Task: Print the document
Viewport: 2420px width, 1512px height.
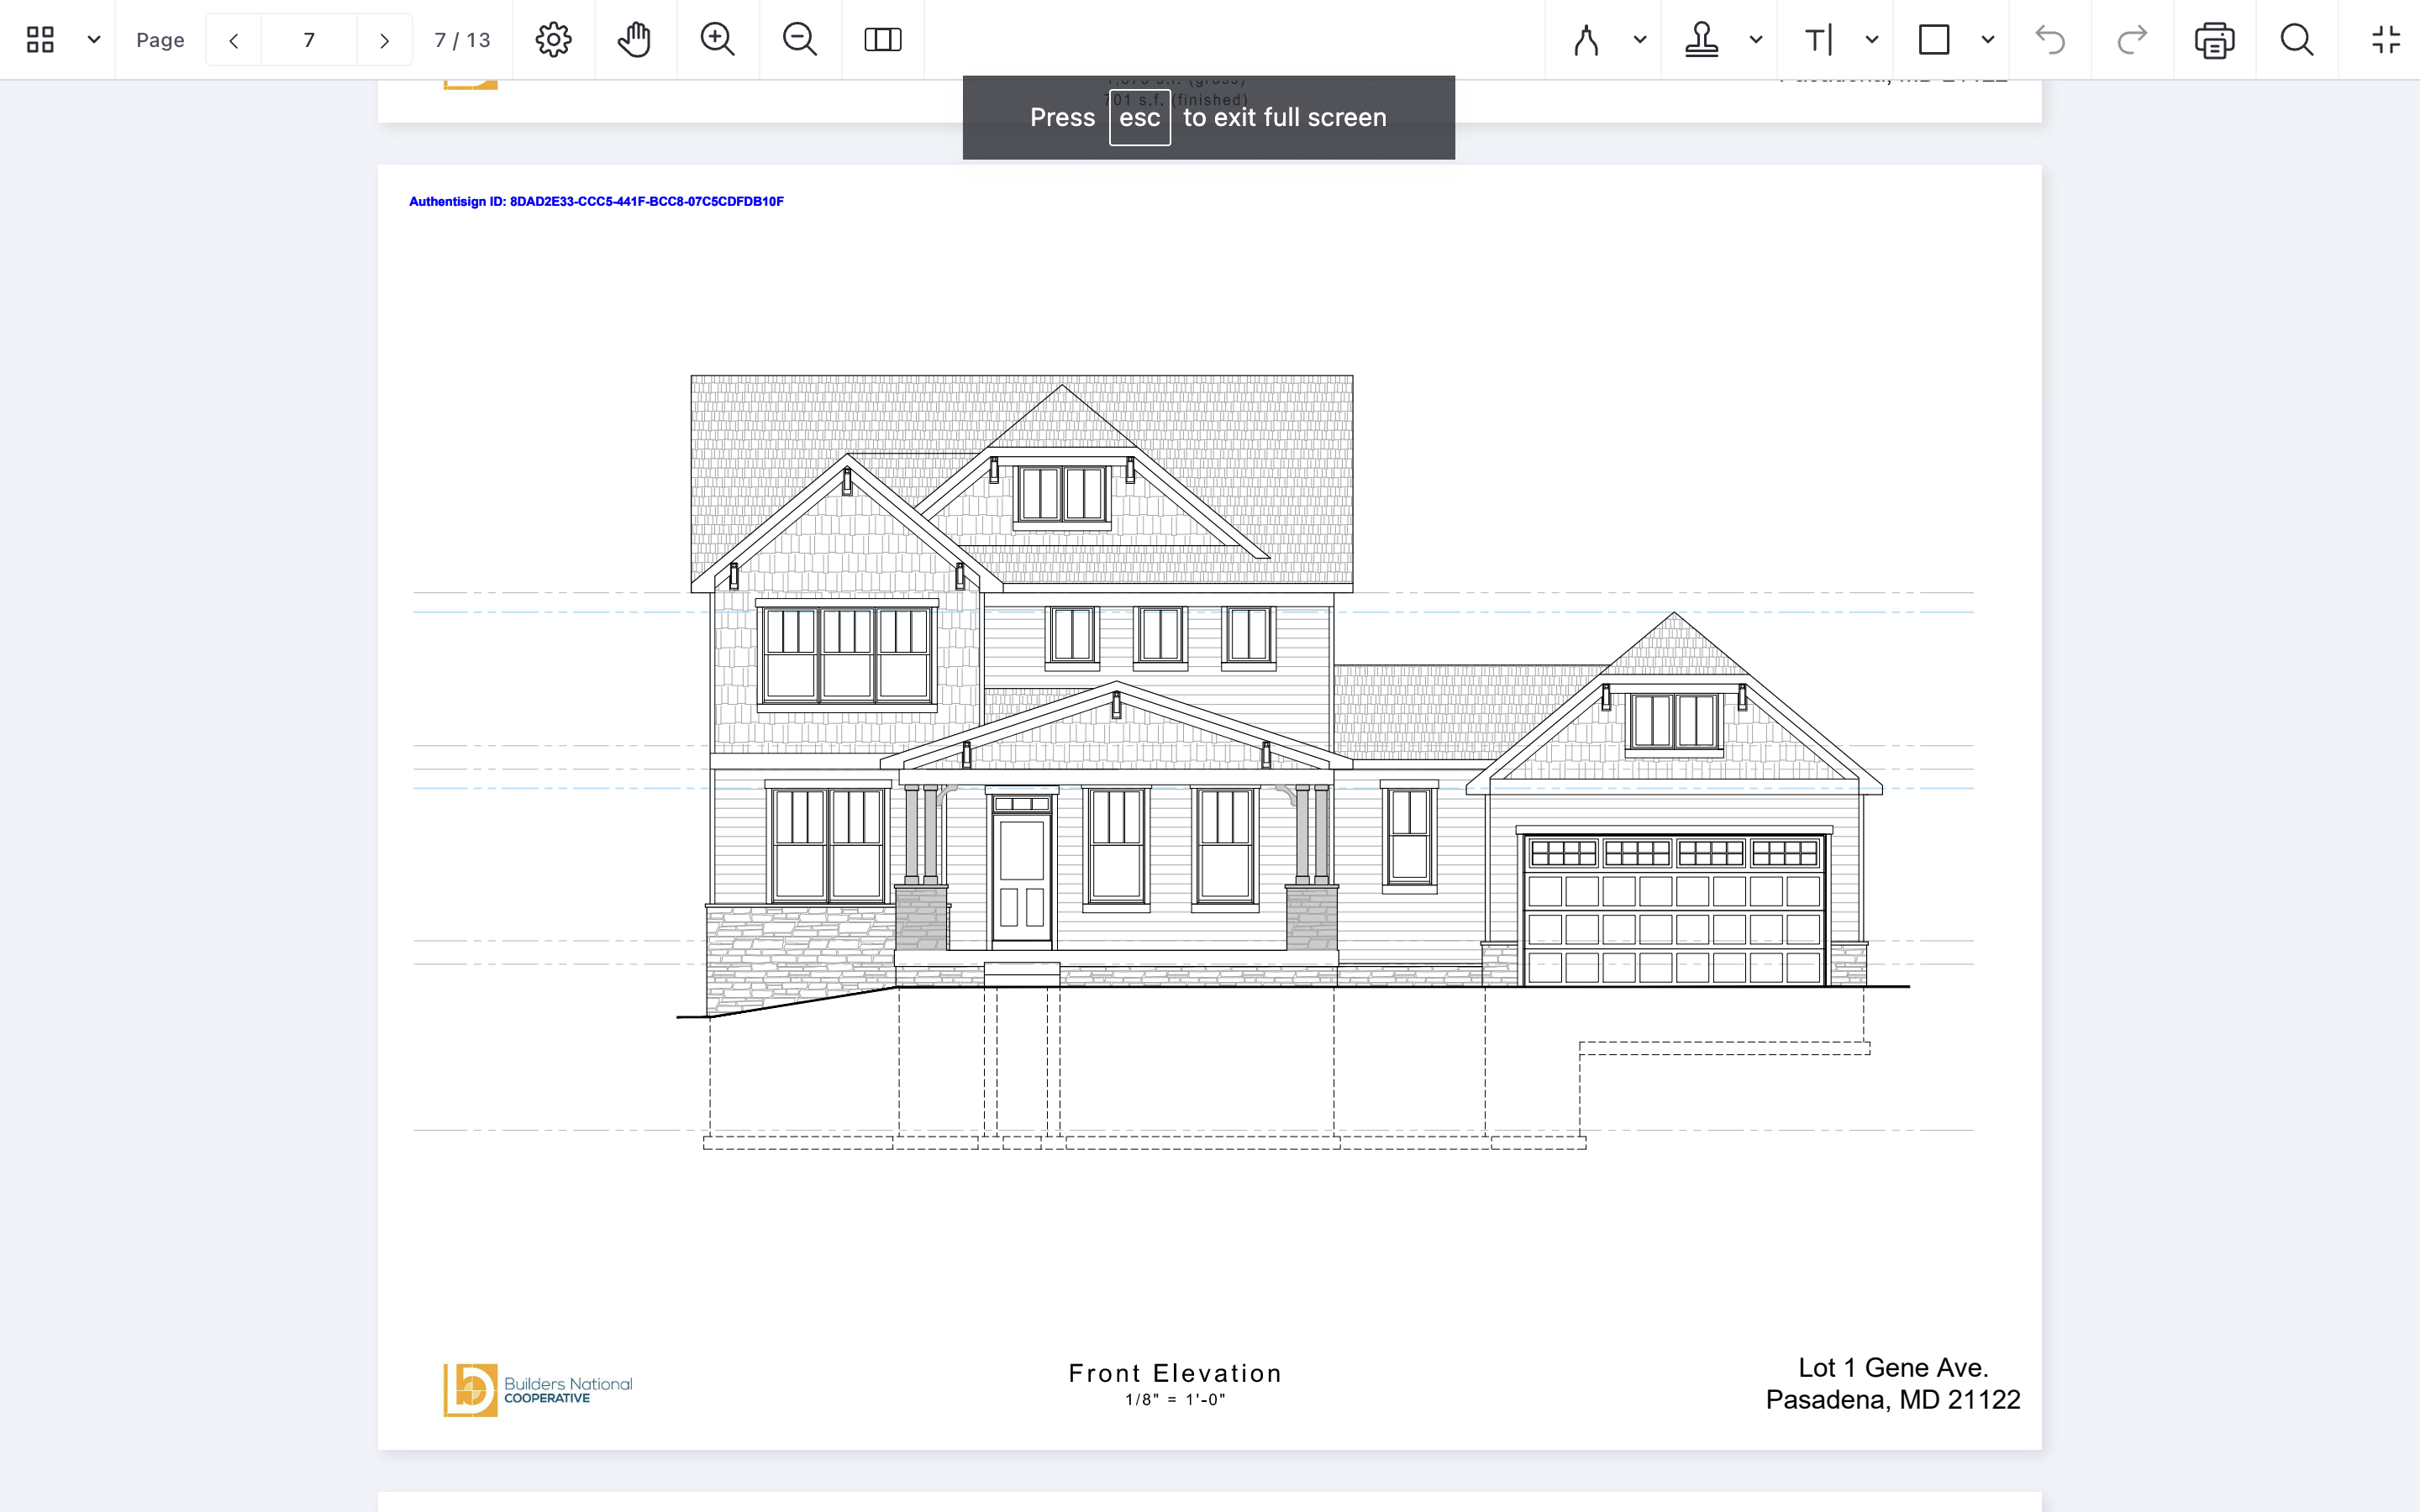Action: point(2214,40)
